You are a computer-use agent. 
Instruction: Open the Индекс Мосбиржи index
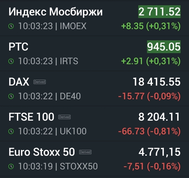point(56,12)
